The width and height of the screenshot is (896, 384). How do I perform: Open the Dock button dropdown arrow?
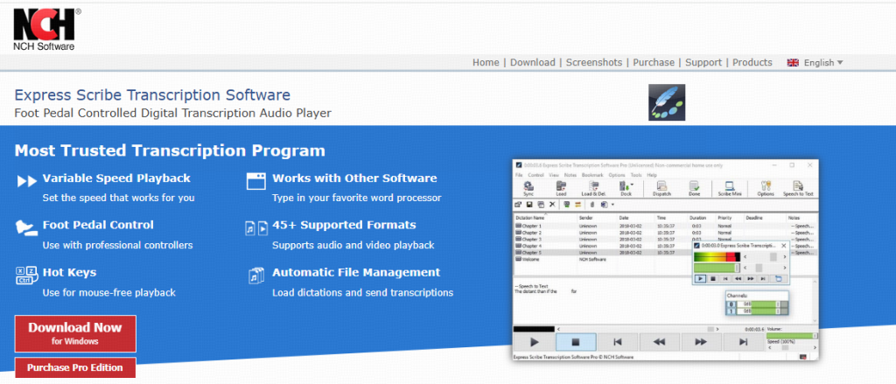pos(632,184)
